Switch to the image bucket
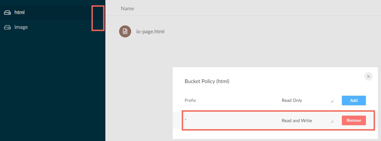Image resolution: width=381 pixels, height=141 pixels. pos(21,27)
